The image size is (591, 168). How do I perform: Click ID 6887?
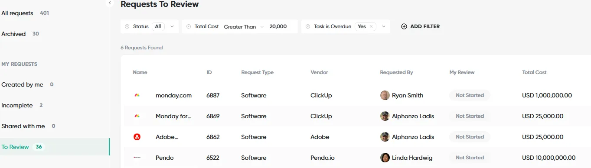213,95
